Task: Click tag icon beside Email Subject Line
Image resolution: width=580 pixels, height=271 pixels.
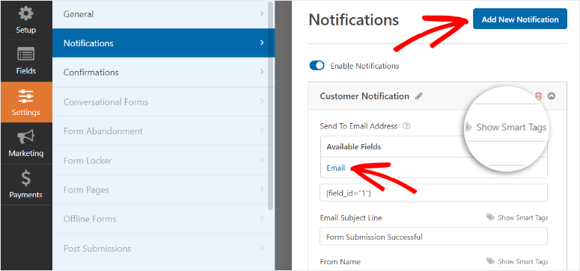Action: click(490, 217)
